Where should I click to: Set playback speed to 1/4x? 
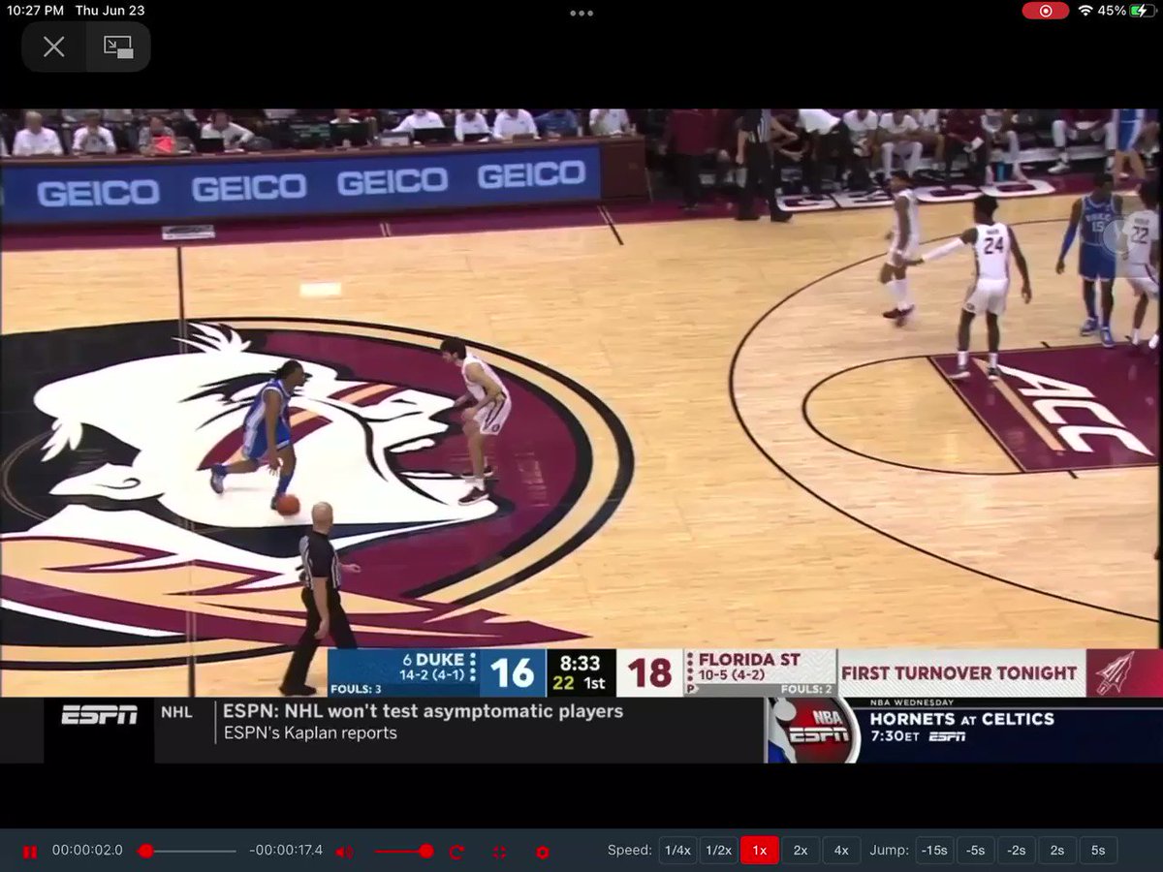point(677,851)
